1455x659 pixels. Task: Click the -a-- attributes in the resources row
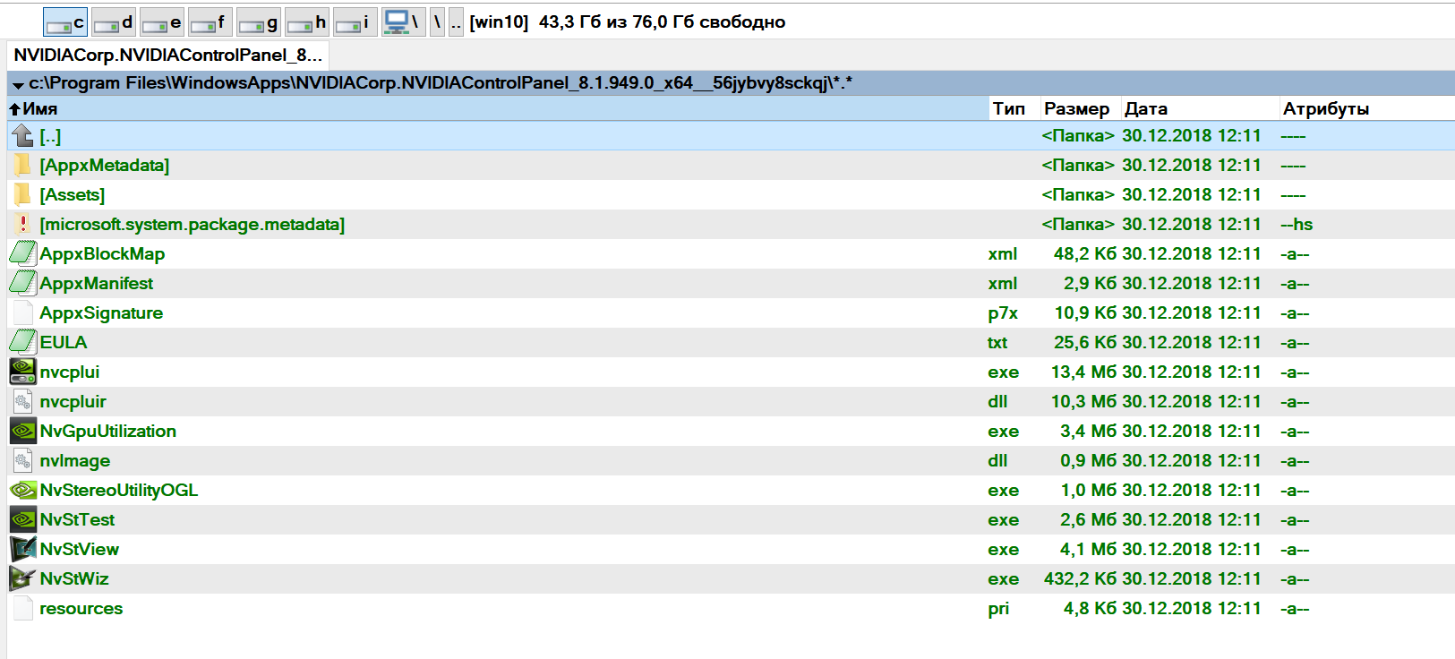click(1295, 609)
